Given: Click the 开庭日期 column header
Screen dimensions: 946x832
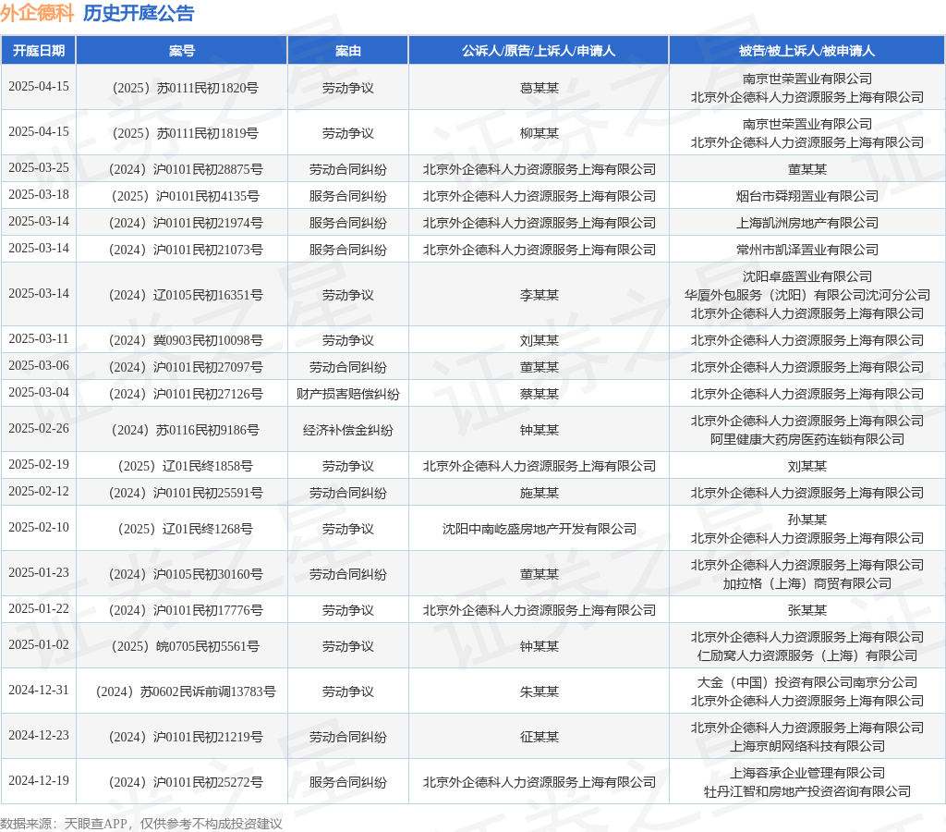Looking at the screenshot, I should point(39,51).
